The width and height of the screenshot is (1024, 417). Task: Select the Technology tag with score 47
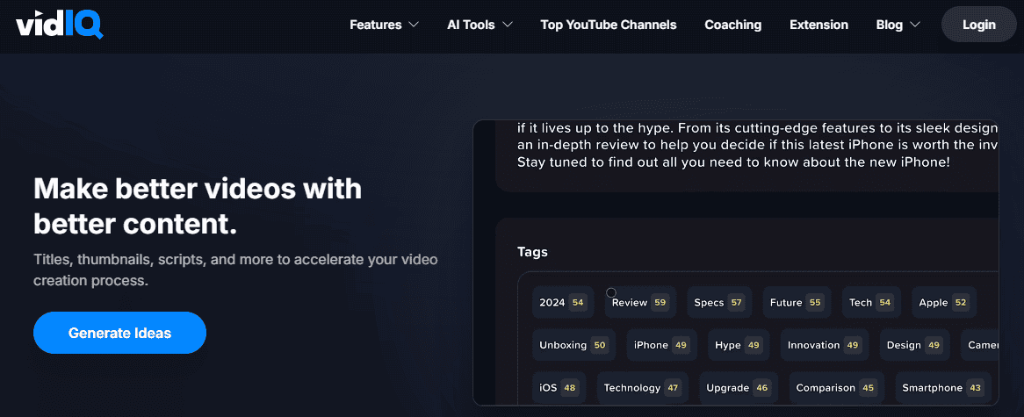click(x=643, y=388)
